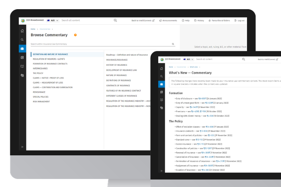Select the highlighted briefcase icon in left sidebar

click(x=22, y=48)
